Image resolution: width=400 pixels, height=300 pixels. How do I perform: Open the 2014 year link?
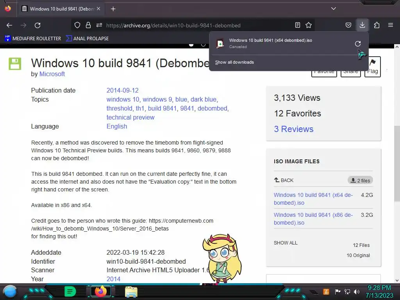[x=113, y=279]
